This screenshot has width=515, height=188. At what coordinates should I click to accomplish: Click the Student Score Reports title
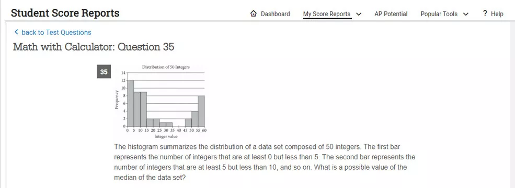65,13
